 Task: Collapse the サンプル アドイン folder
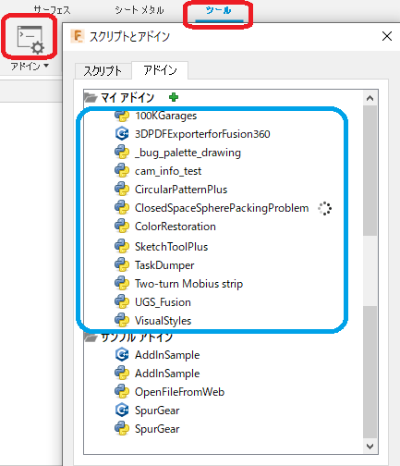(x=91, y=337)
